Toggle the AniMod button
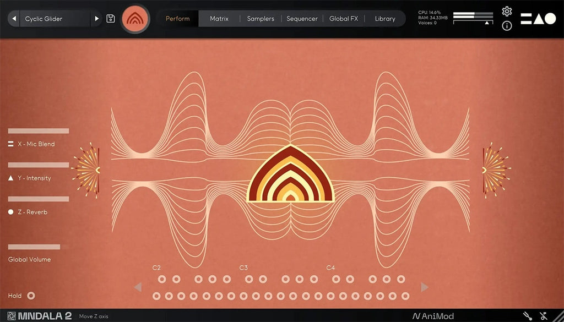564x322 pixels. 433,316
